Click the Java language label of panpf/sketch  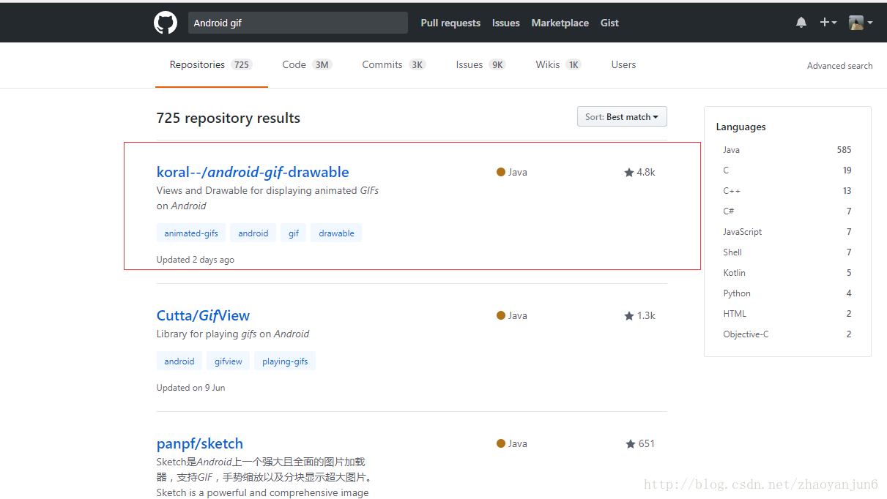(512, 444)
